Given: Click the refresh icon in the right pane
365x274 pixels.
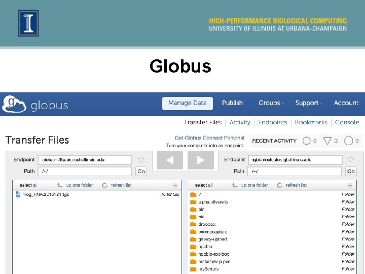Looking at the screenshot, I should pyautogui.click(x=279, y=185).
